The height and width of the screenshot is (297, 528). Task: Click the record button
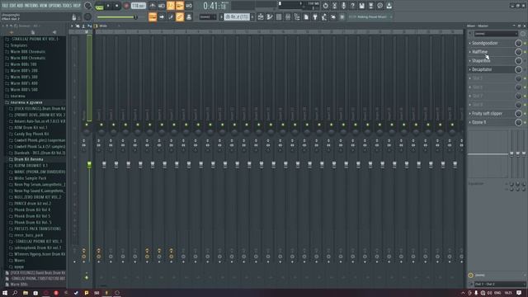click(126, 6)
